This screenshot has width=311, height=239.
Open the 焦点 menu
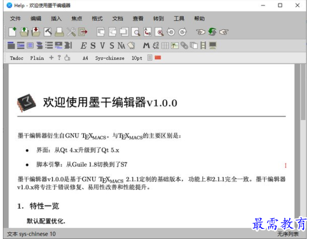click(x=77, y=19)
